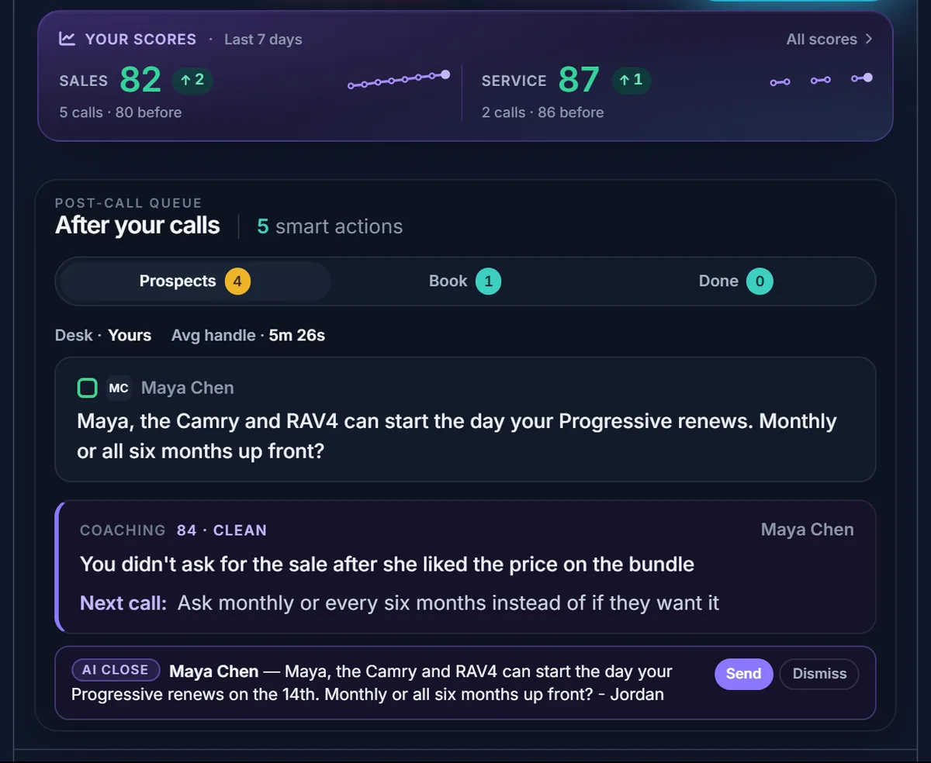Click the chart icon beside YOUR SCORES

coord(67,39)
